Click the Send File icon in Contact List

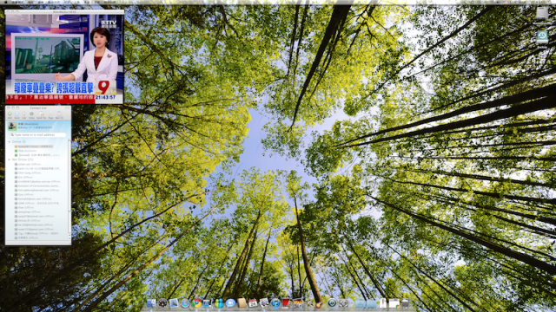41,114
